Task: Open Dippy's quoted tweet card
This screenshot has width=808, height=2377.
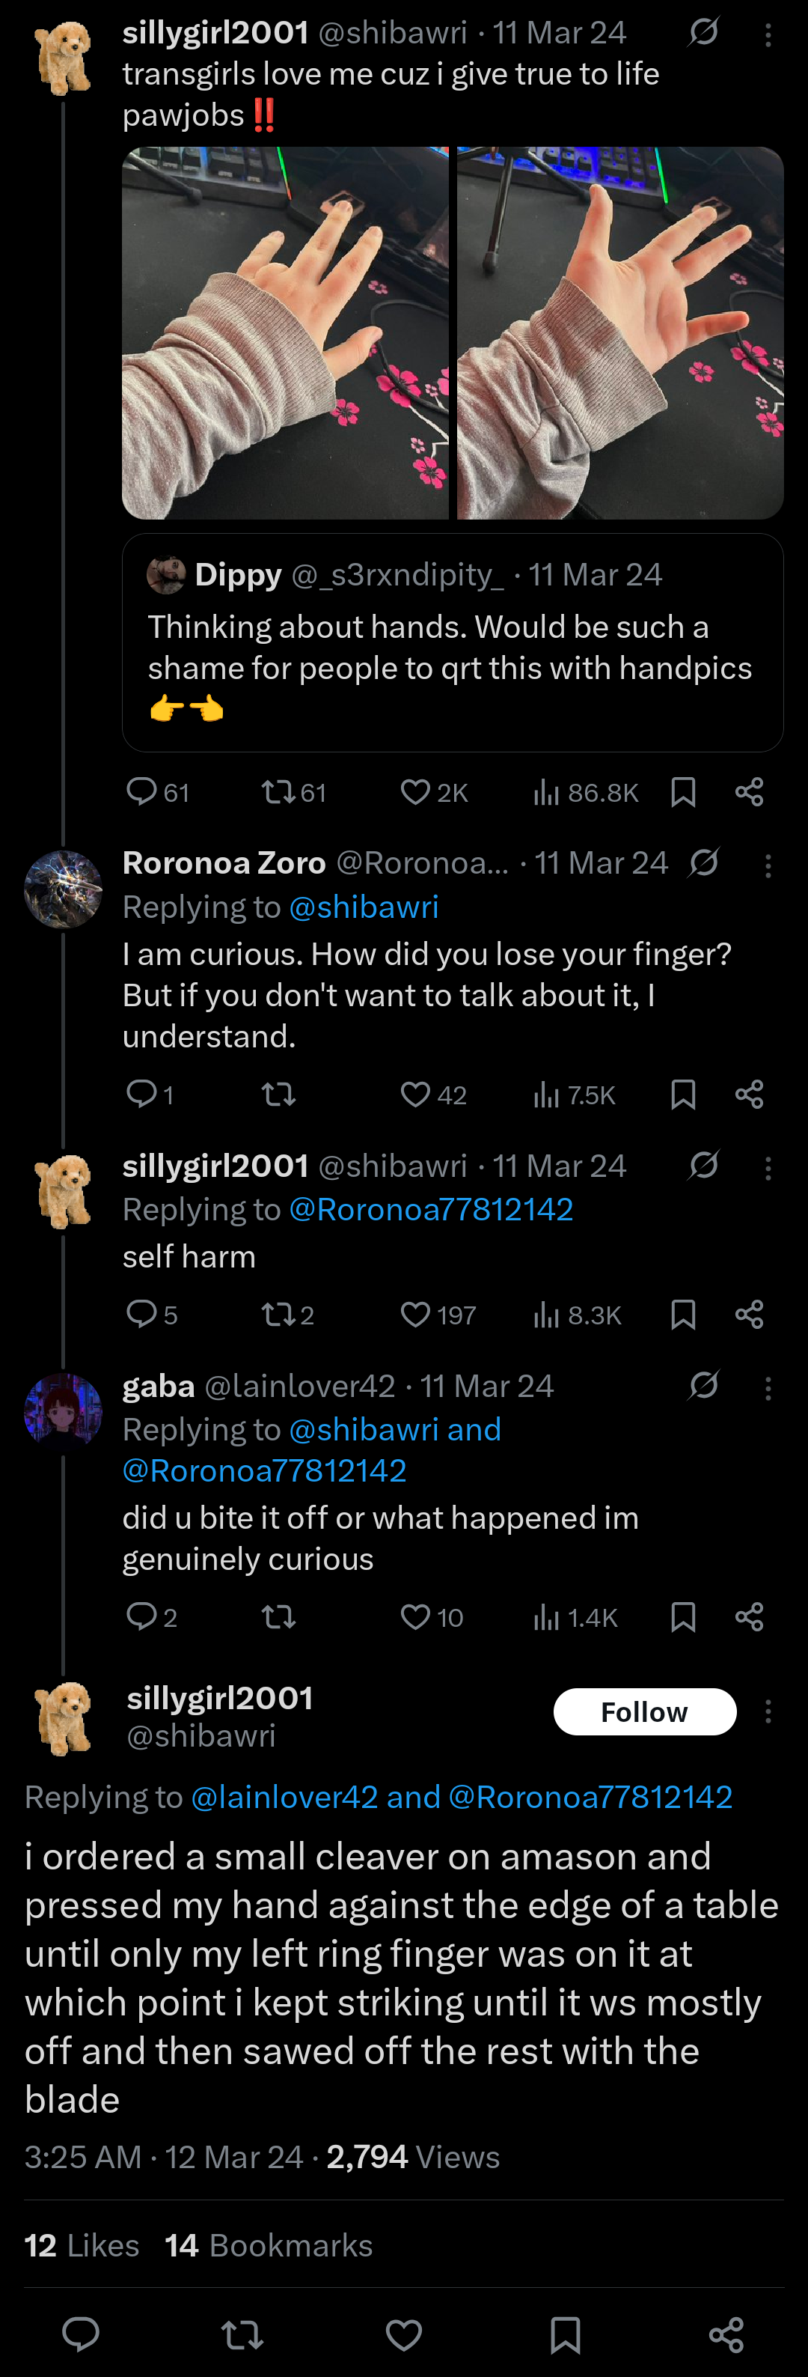Action: [452, 642]
